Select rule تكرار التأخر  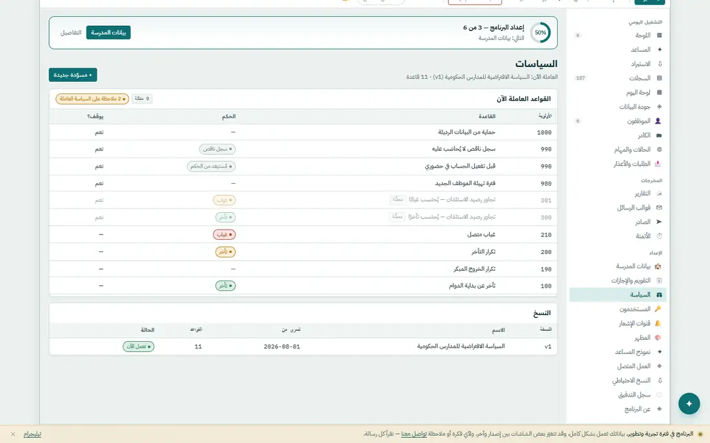(303, 251)
